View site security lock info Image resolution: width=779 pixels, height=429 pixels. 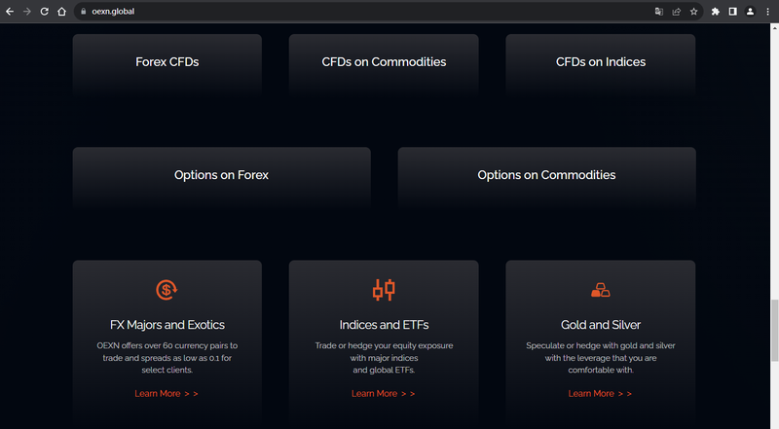click(84, 12)
